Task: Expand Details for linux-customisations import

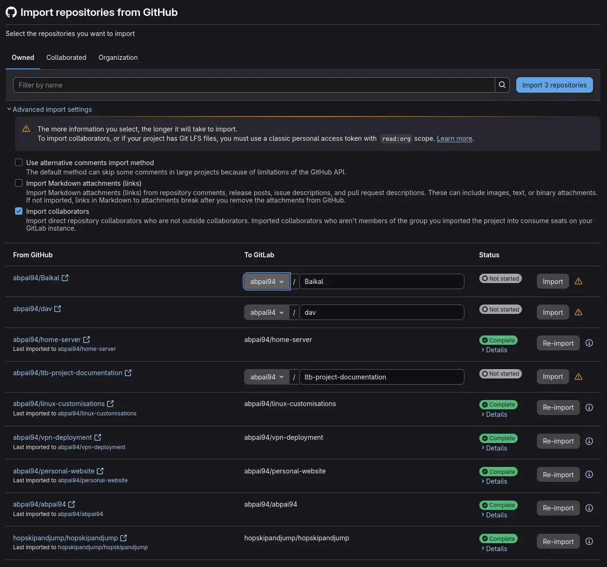Action: click(x=494, y=414)
